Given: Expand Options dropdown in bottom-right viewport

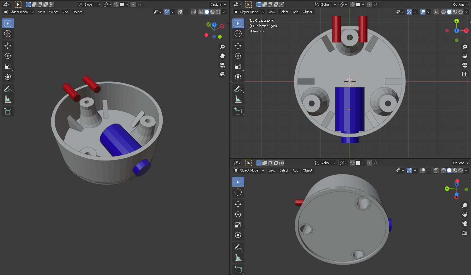Looking at the screenshot, I should 461,163.
